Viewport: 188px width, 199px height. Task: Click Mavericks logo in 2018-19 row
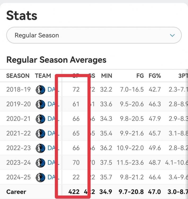point(41,90)
